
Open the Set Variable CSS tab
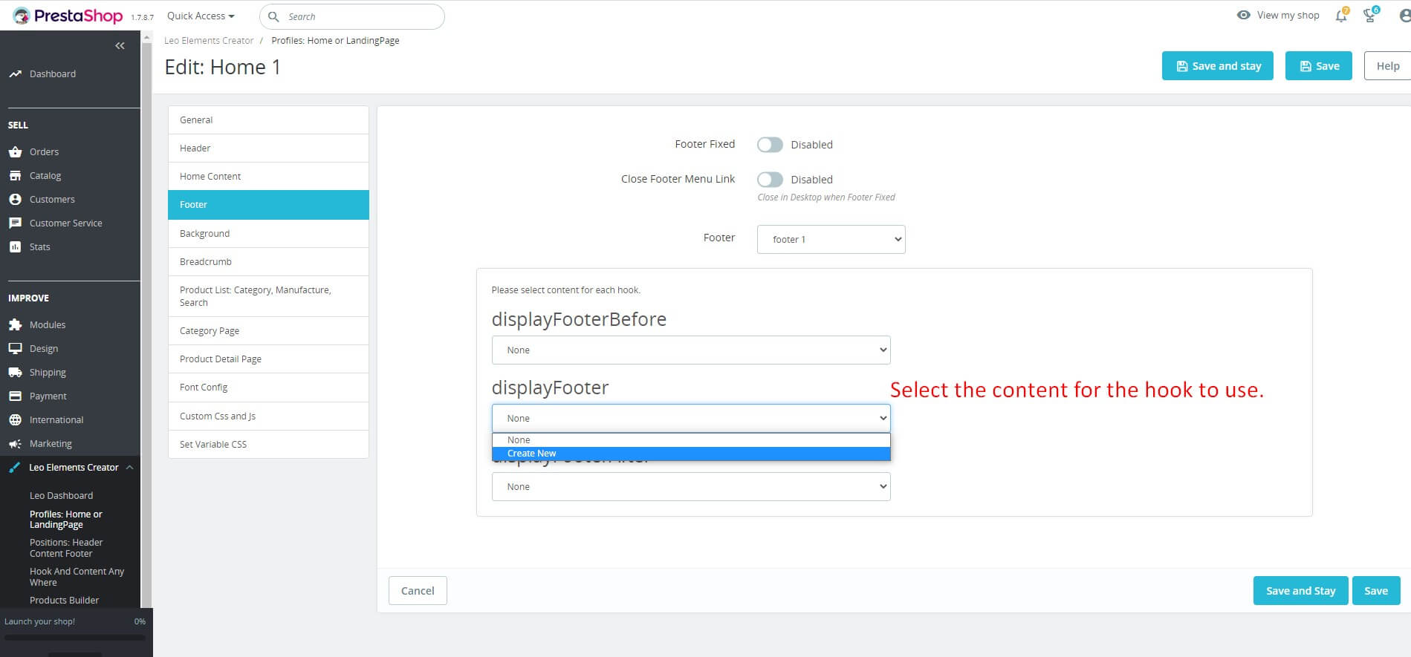click(x=268, y=445)
